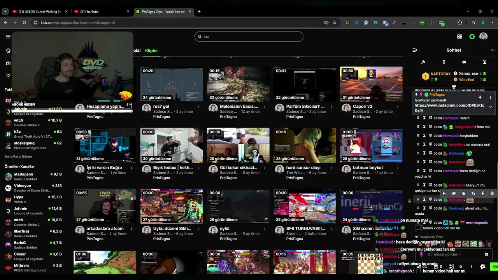Screen dimensions: 498x280
Task: Open the hamburger menu at top left
Action: [x=8, y=37]
